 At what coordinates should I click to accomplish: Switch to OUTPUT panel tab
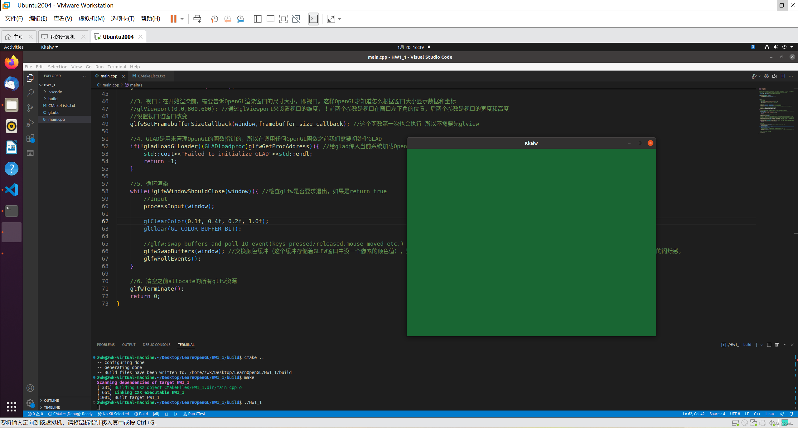coord(128,345)
